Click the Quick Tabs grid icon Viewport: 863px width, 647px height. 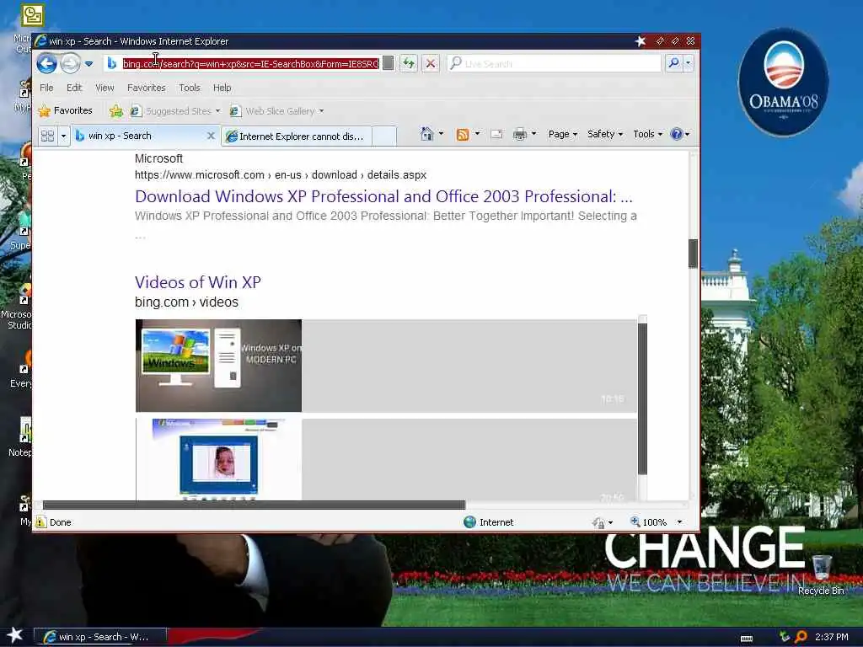pyautogui.click(x=47, y=136)
